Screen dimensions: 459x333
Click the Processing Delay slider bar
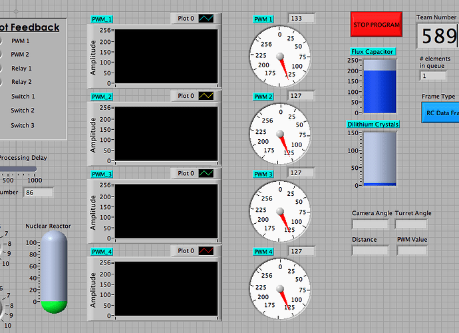tap(17, 169)
